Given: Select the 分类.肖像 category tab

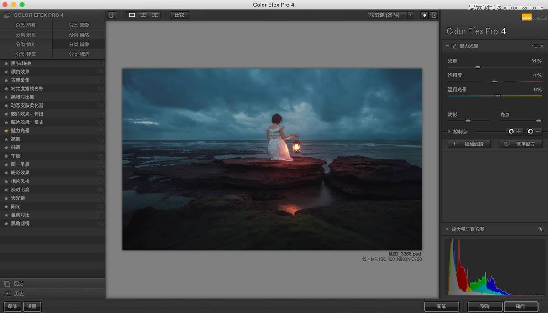Looking at the screenshot, I should [79, 44].
